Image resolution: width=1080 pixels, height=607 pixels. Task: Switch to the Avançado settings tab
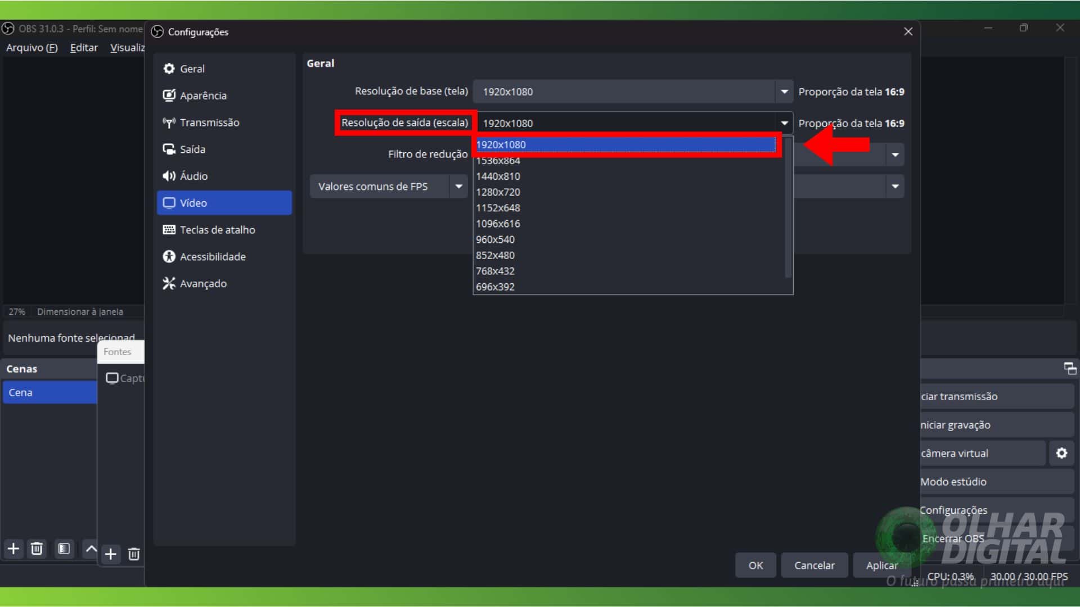click(202, 283)
